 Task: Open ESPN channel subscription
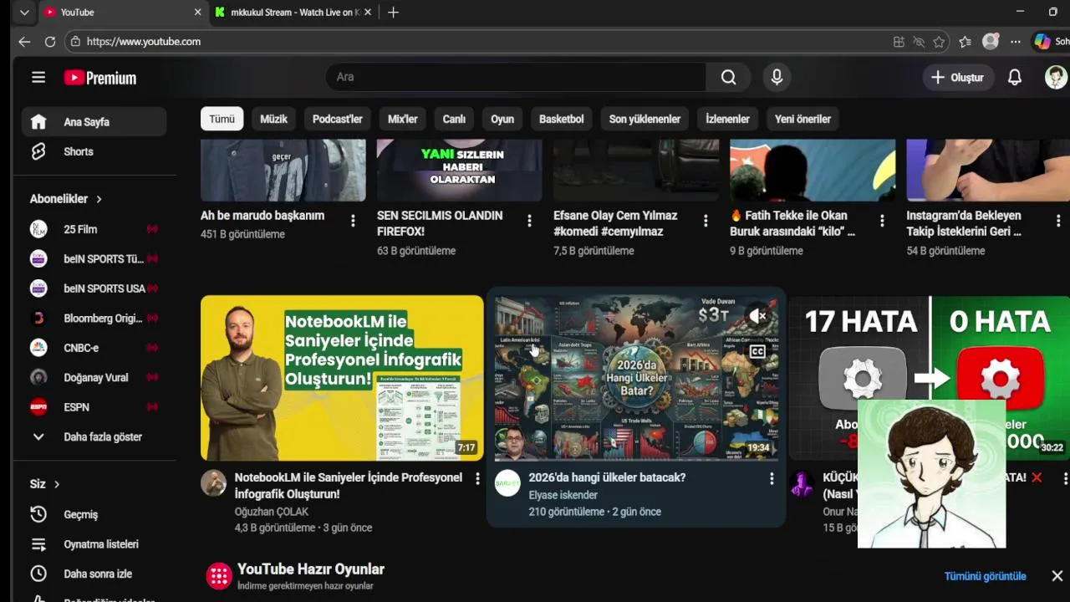[x=94, y=407]
